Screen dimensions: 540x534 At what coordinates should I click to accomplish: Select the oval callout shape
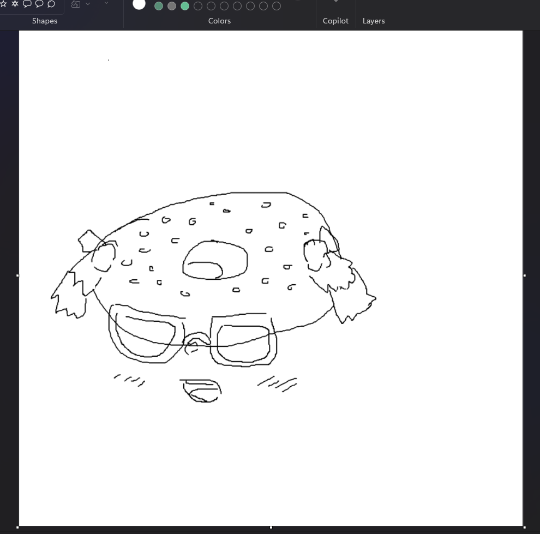click(39, 4)
